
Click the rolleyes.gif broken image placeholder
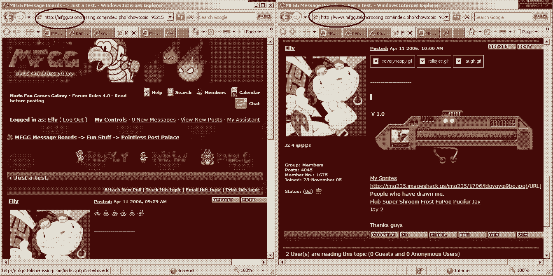[434, 61]
